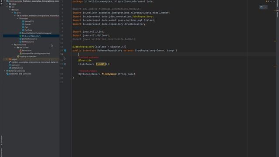The height and width of the screenshot is (157, 279).
Task: Click the @JdbcRepository annotation on the interface
Action: pos(83,47)
